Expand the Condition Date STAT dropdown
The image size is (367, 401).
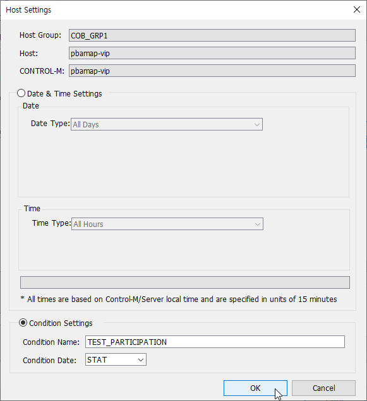(116, 359)
